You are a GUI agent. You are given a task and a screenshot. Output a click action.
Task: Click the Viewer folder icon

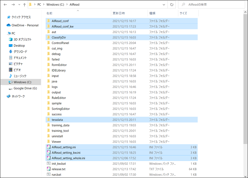(49, 141)
